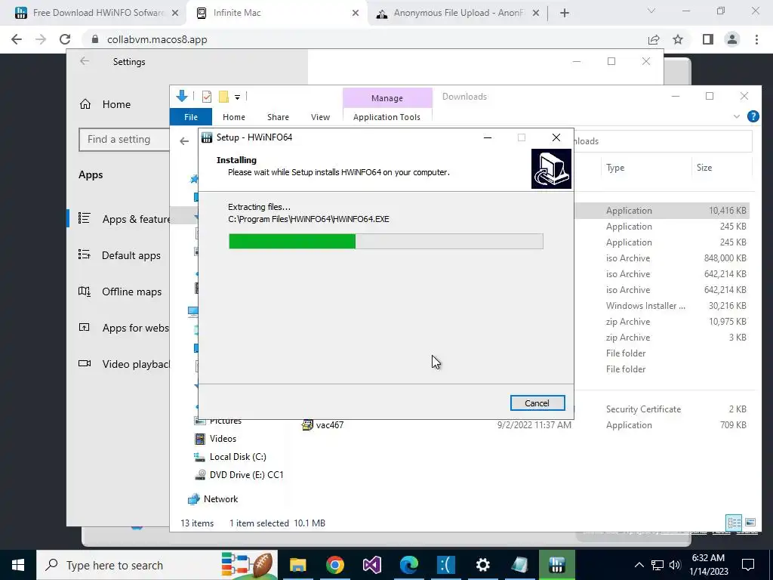773x580 pixels.
Task: Cancel the HWiNFO64 installation
Action: (x=537, y=403)
